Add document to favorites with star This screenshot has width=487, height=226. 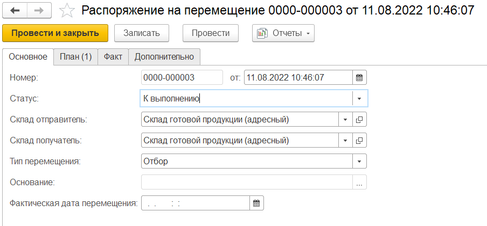(67, 10)
